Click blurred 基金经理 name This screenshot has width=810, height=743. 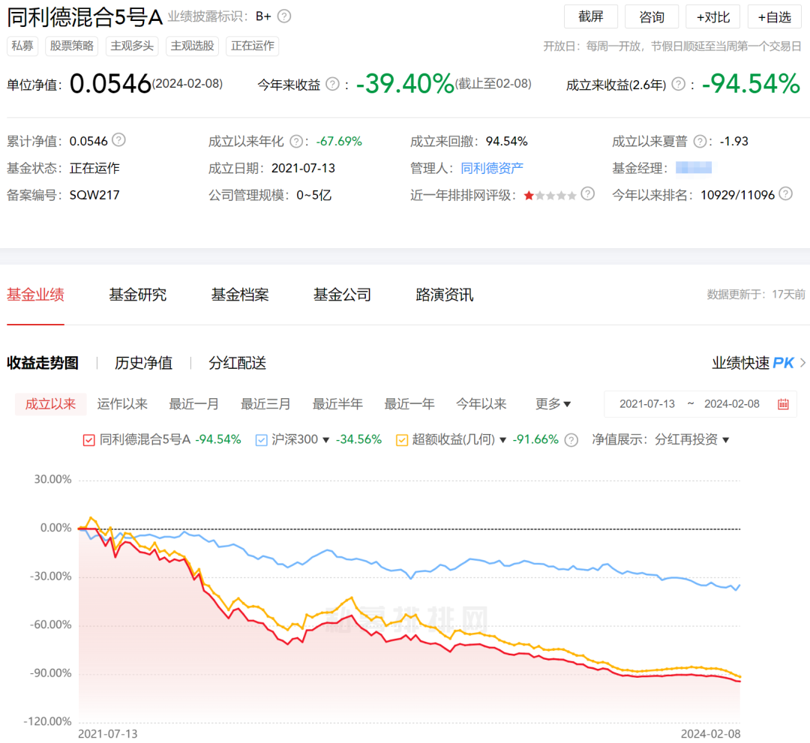click(694, 167)
